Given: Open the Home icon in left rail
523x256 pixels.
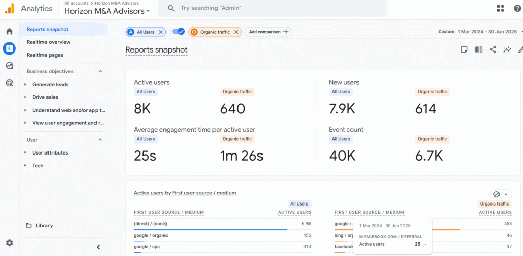Looking at the screenshot, I should point(9,32).
